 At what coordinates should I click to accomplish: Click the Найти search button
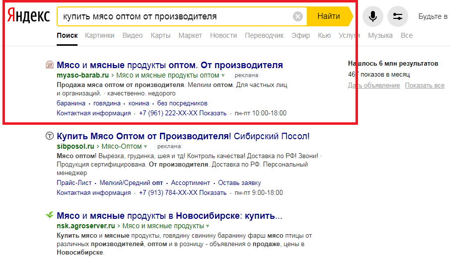330,16
